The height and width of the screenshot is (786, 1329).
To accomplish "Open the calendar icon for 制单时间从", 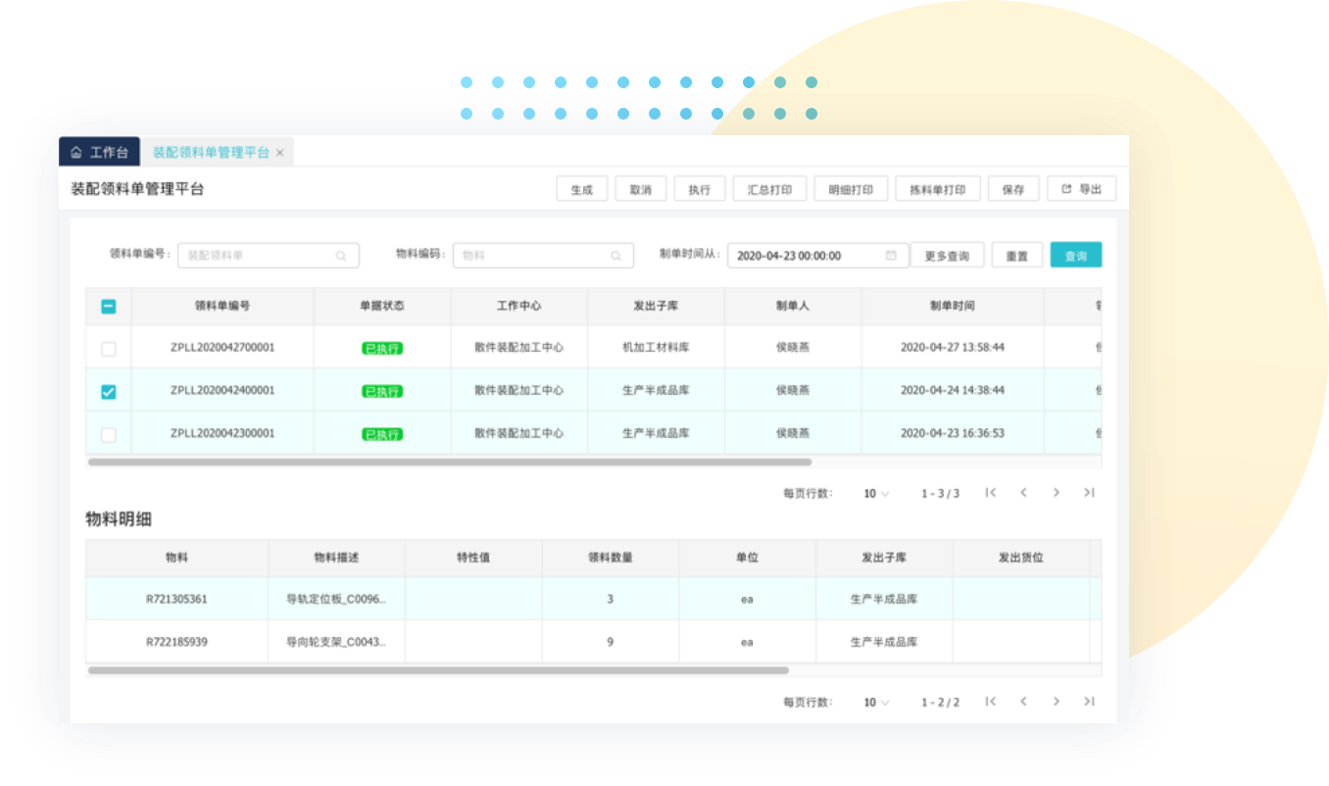I will pyautogui.click(x=891, y=256).
